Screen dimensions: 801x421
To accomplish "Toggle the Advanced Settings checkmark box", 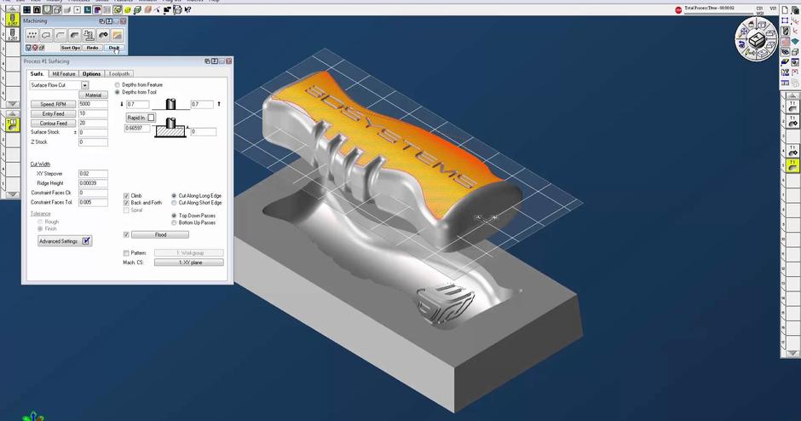I will pyautogui.click(x=86, y=240).
